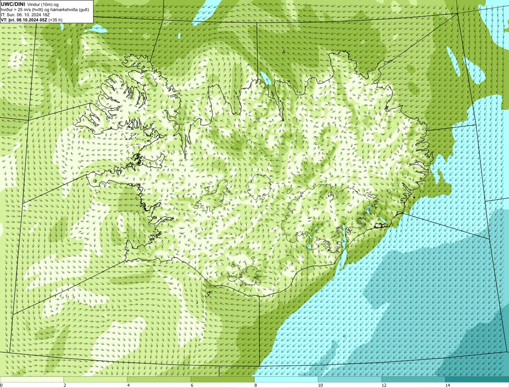Click the "IT: Sun. 06. 10. 2024 18Z" line
The height and width of the screenshot is (388, 509).
[x=25, y=14]
